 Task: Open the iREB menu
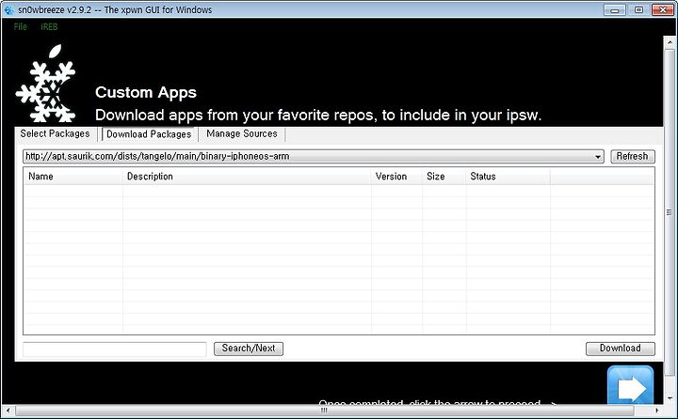coord(49,26)
